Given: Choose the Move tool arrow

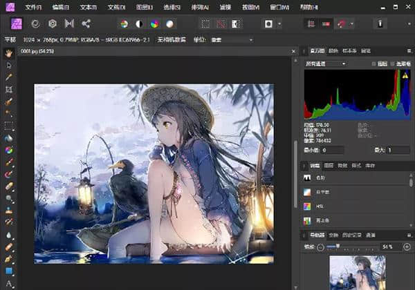Looking at the screenshot, I should tap(9, 65).
